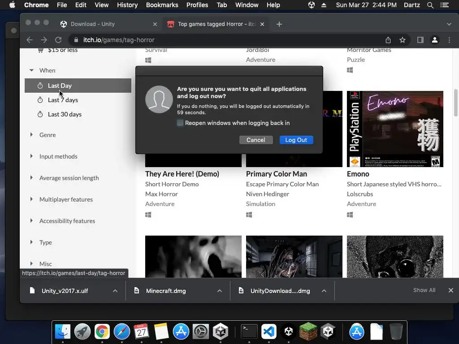The height and width of the screenshot is (344, 459).
Task: Open Chrome's three-dot menu
Action: [449, 40]
